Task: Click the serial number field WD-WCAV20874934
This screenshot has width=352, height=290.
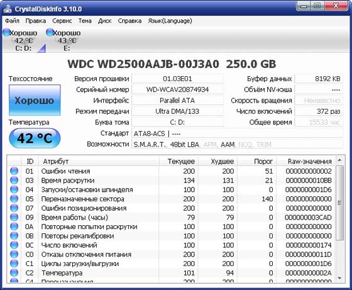Action: [177, 89]
